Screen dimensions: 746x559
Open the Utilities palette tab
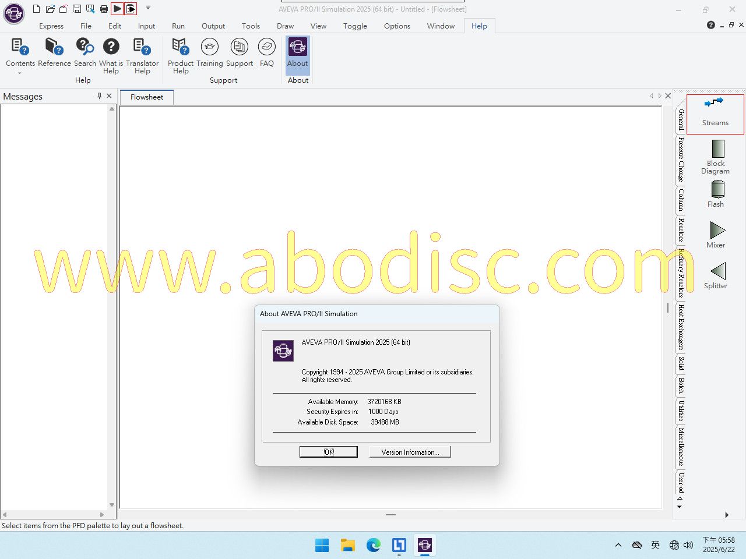681,411
